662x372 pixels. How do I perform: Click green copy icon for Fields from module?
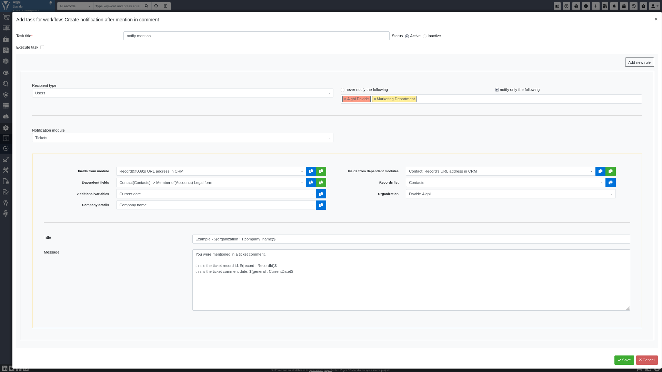(321, 171)
